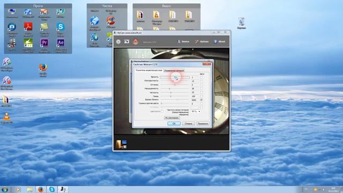Click the MyCam taskbar button

63,189
